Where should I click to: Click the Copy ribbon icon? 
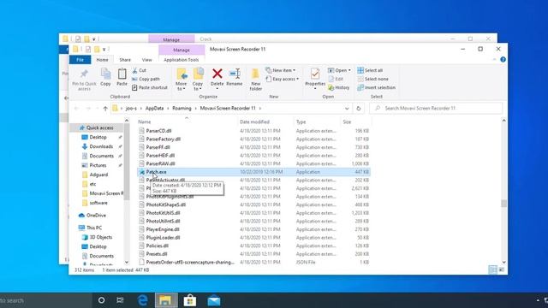tap(105, 74)
